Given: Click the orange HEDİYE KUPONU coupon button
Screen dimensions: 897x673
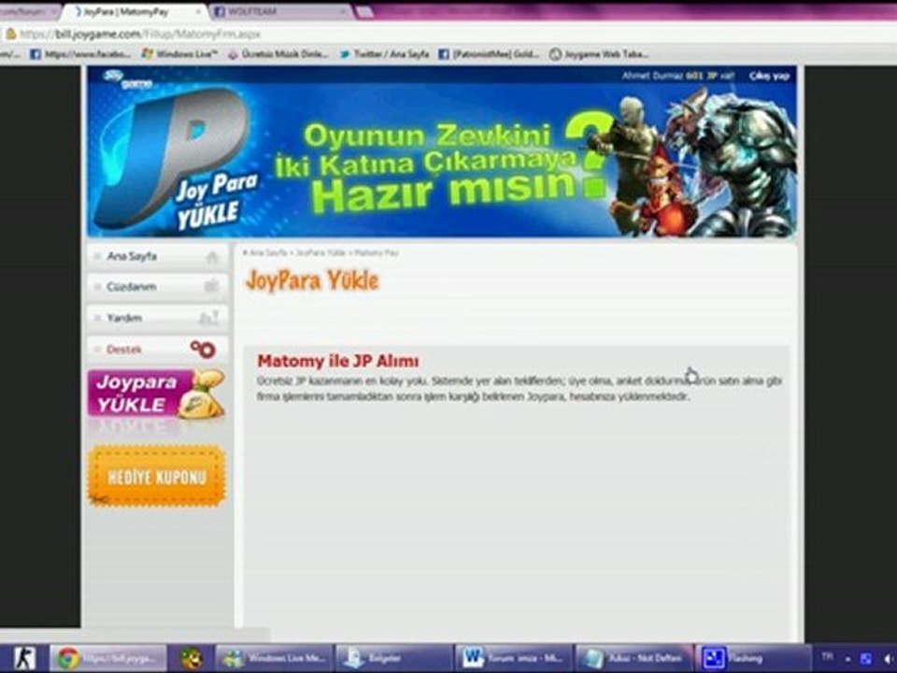Looking at the screenshot, I should (x=157, y=477).
